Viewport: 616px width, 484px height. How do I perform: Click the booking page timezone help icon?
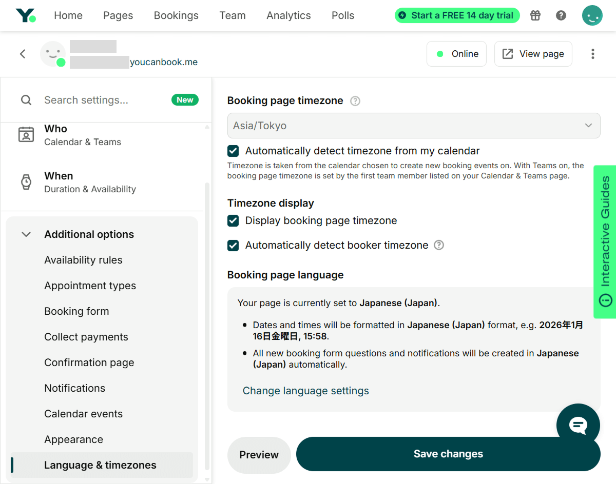pyautogui.click(x=355, y=101)
